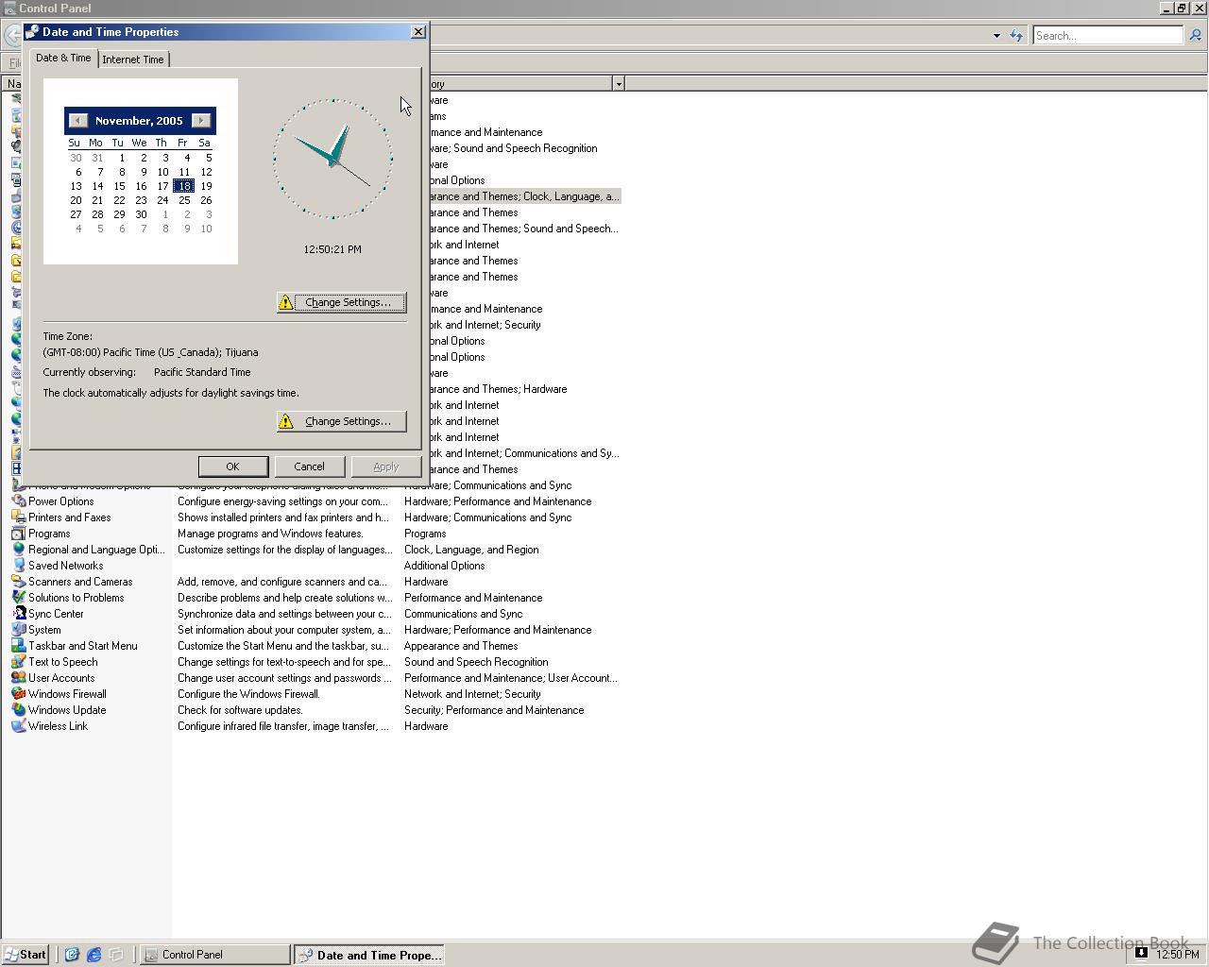Click the Date and Time Properties taskbar button

368,955
